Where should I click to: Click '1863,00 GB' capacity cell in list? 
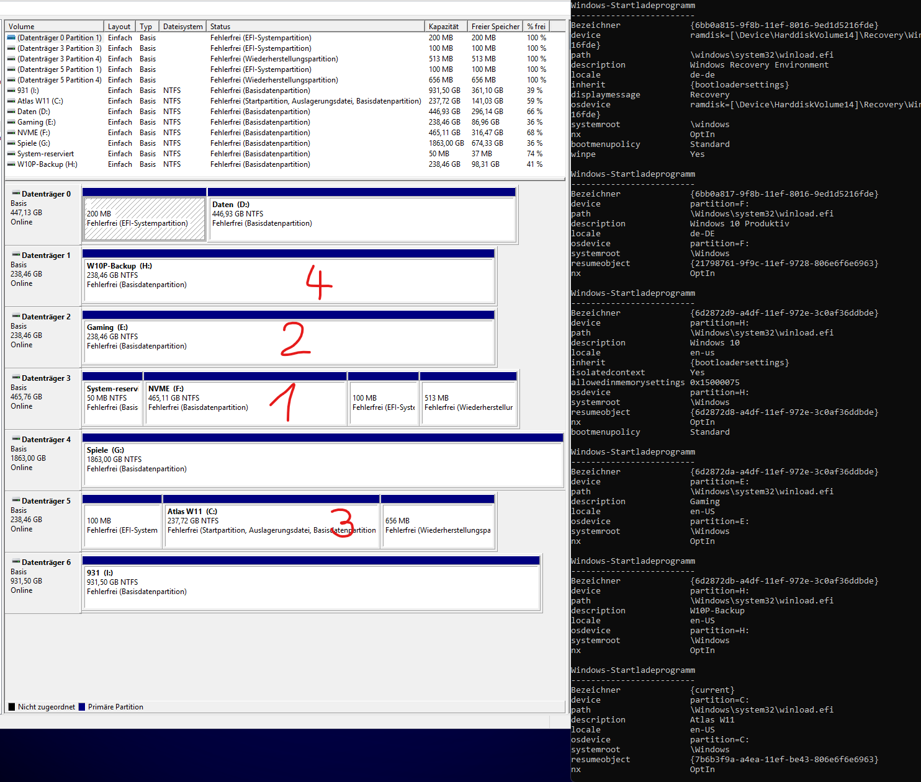446,143
